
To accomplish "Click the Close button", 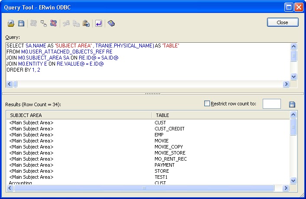I will pyautogui.click(x=283, y=22).
